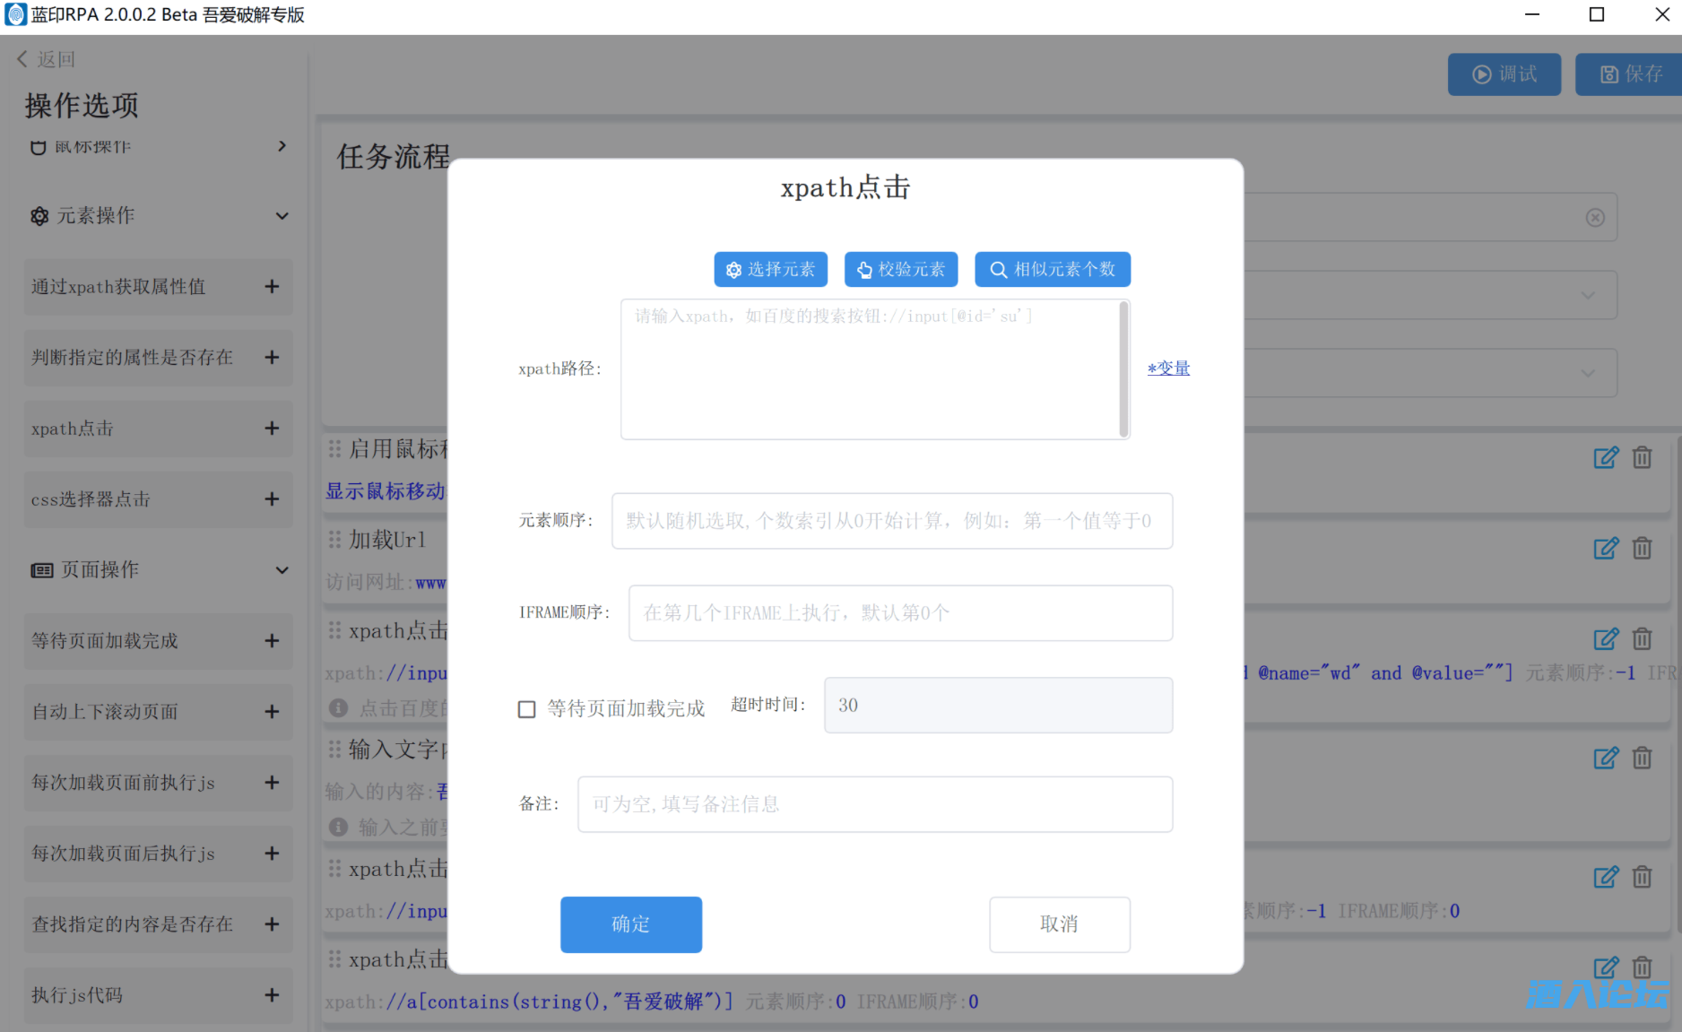Collapse the 页面操作 section
The image size is (1682, 1032).
[x=282, y=570]
